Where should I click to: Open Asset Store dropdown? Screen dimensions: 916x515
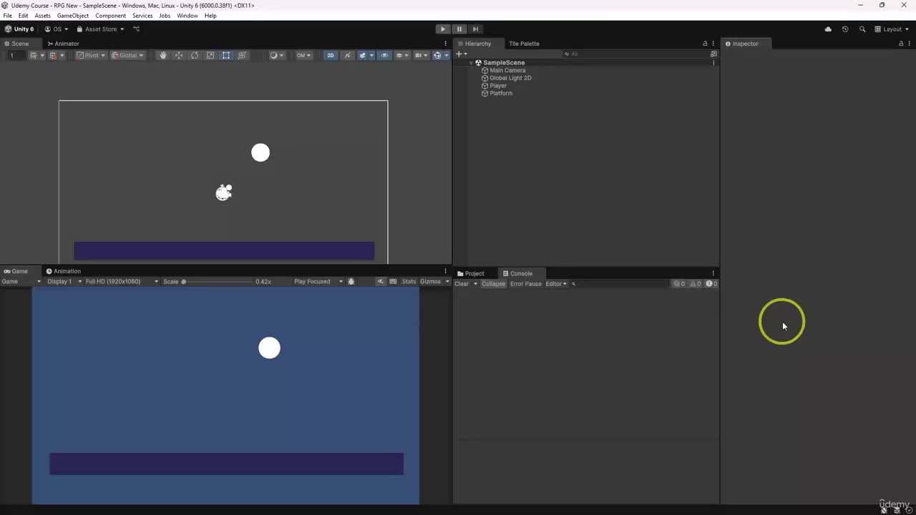[100, 29]
